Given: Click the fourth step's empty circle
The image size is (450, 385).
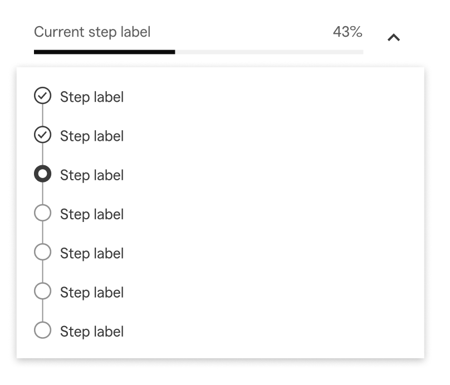Looking at the screenshot, I should pyautogui.click(x=42, y=213).
